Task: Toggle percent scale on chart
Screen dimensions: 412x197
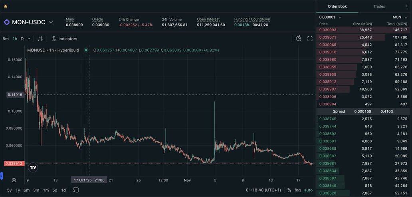Action: (x=289, y=190)
